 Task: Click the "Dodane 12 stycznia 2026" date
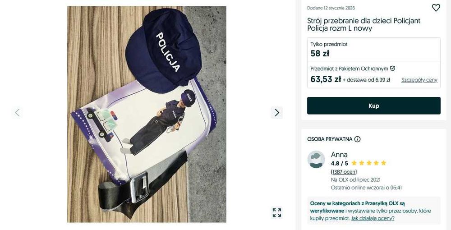pos(331,8)
